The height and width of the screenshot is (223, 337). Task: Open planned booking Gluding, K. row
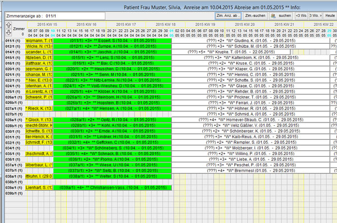251,40
